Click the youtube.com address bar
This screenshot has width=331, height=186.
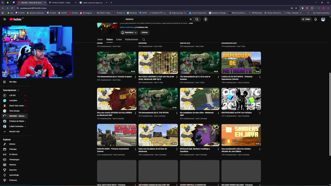point(153,8)
